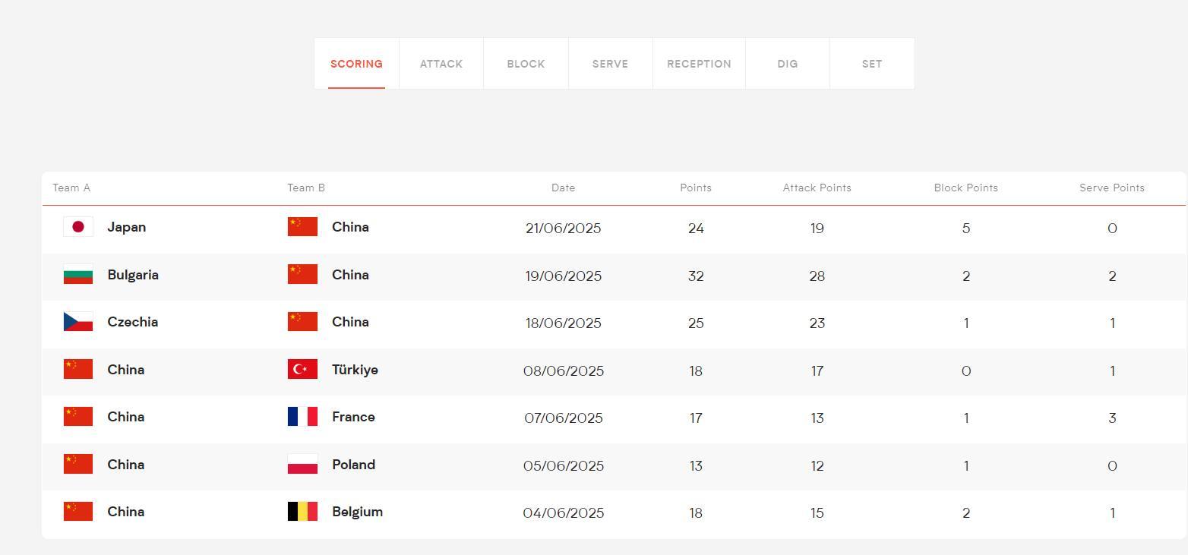
Task: Click the Türkiye flag icon
Action: (x=302, y=370)
